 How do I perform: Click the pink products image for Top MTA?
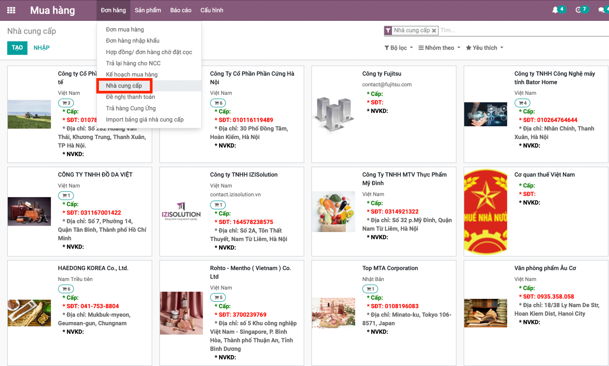coord(333,313)
